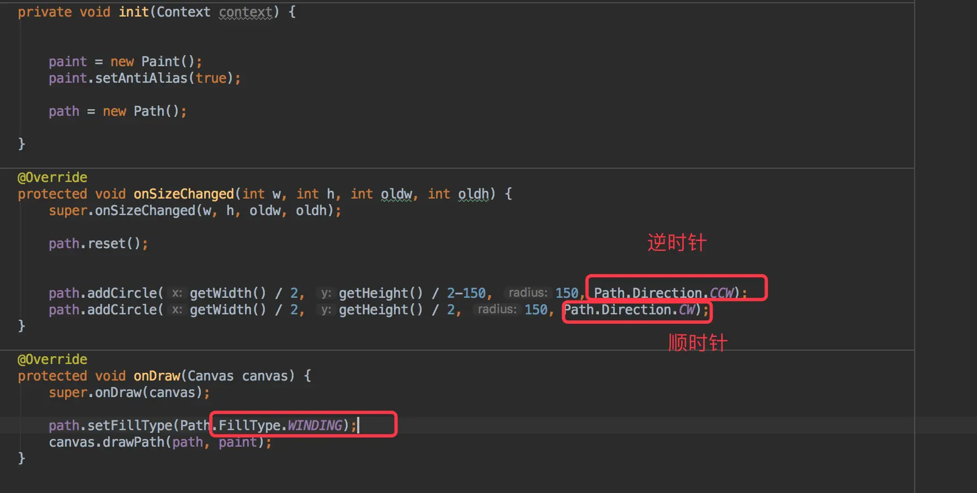The width and height of the screenshot is (977, 493).
Task: Click radius hint value 150 on CW line
Action: click(536, 309)
